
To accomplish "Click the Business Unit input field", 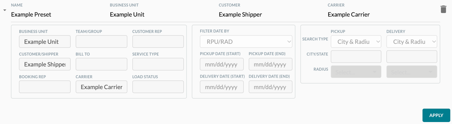I will 45,42.
